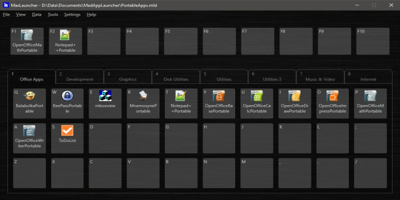Select the empty period key slot
This screenshot has height=200, width=400.
tap(333, 173)
